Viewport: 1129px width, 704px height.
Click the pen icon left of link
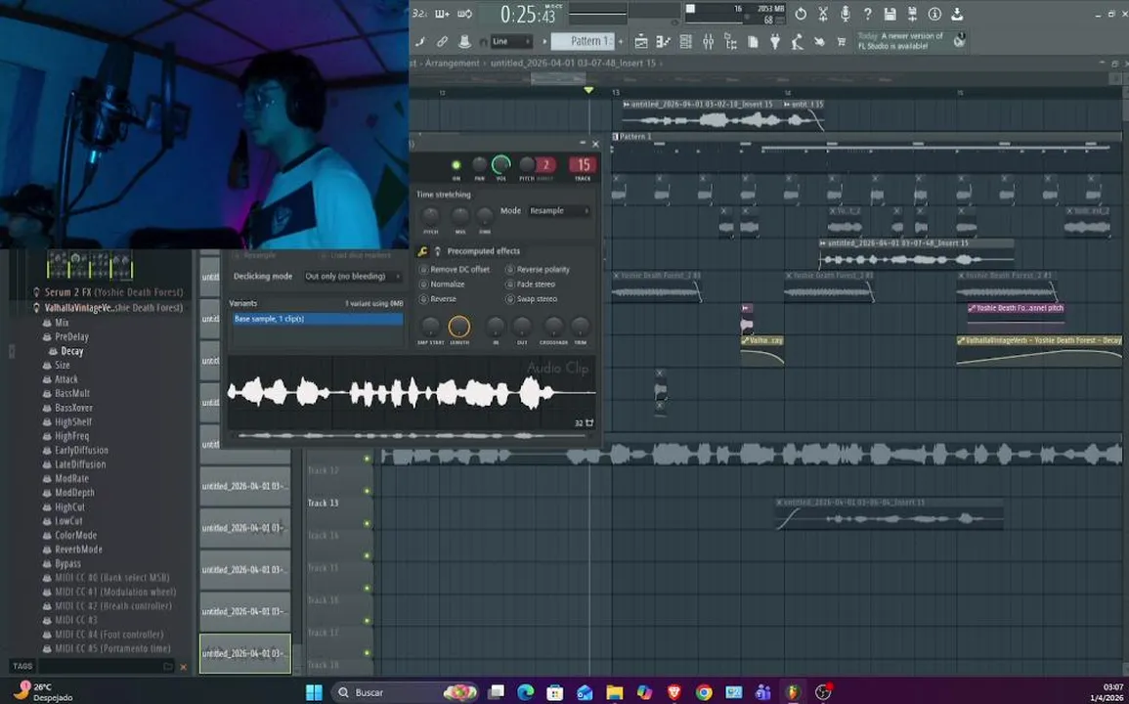coord(420,42)
